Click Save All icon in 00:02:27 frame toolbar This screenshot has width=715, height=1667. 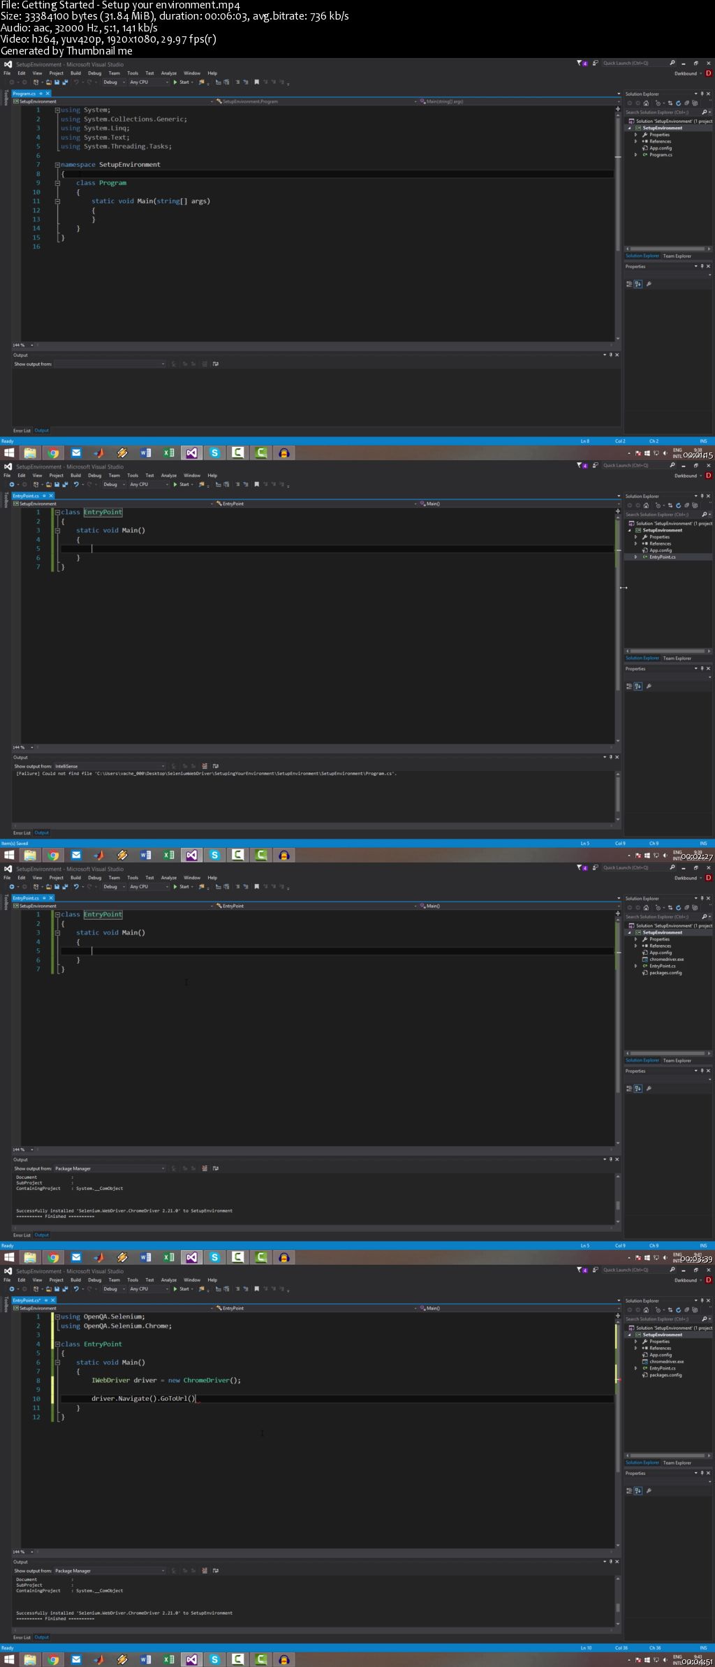(x=64, y=485)
